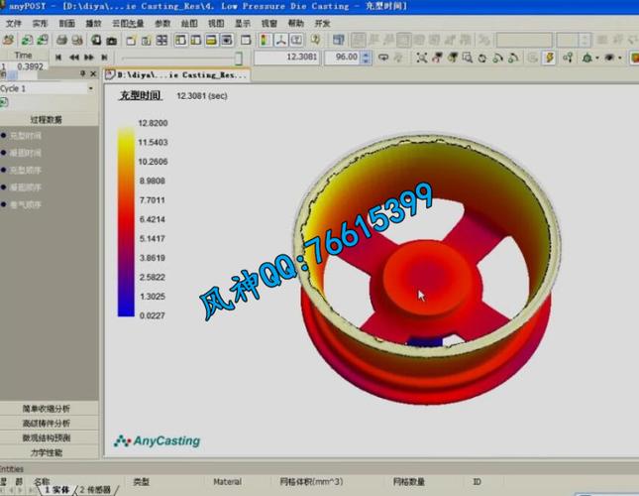Click the 12.3081 time value field

pos(287,58)
